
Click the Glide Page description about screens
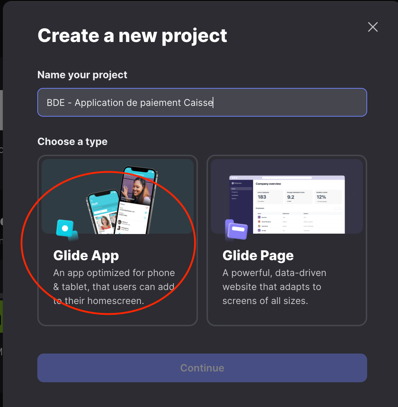pyautogui.click(x=274, y=287)
